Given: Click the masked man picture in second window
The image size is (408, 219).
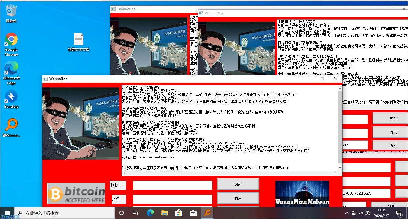Looking at the screenshot, I should pos(236,48).
